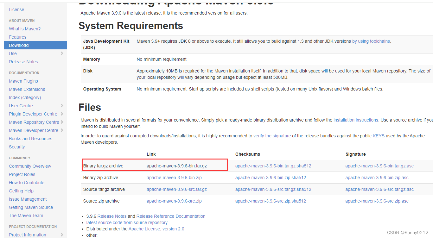
Task: Open Community Overview page
Action: pos(30,166)
